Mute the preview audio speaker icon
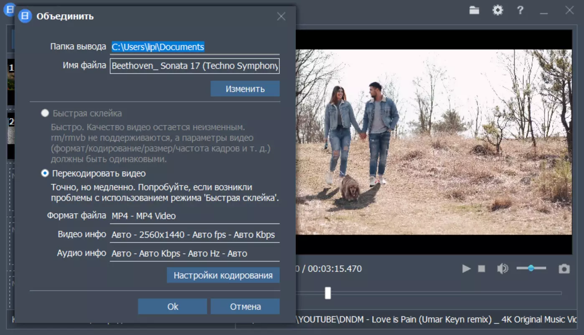Image resolution: width=584 pixels, height=335 pixels. click(503, 269)
